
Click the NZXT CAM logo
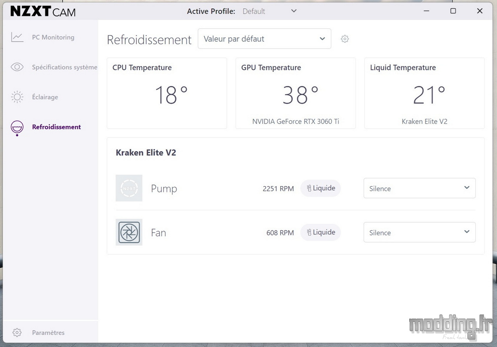(43, 11)
